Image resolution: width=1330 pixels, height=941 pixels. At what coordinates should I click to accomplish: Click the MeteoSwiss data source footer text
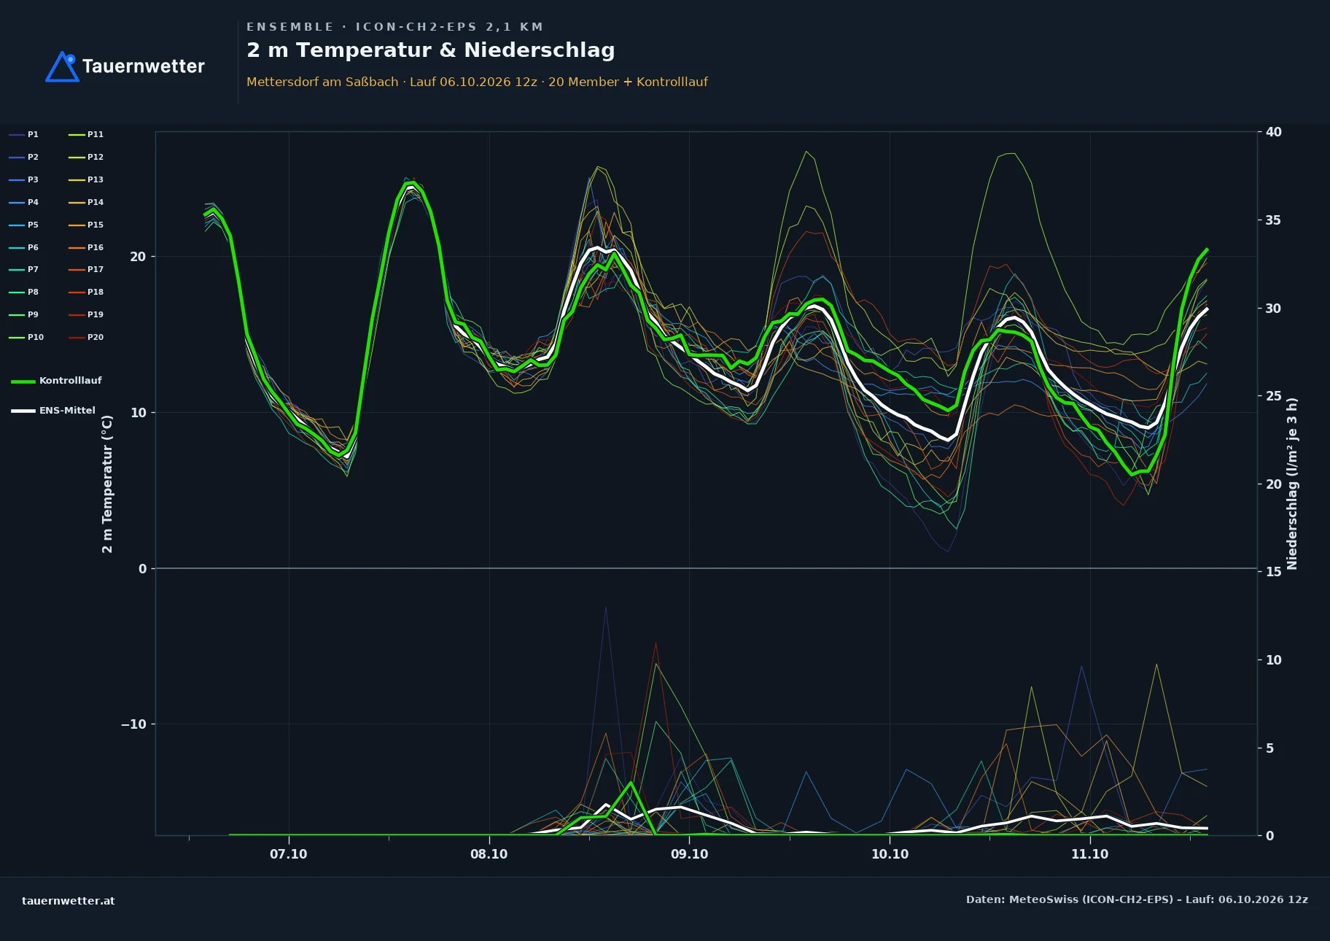click(x=1137, y=899)
